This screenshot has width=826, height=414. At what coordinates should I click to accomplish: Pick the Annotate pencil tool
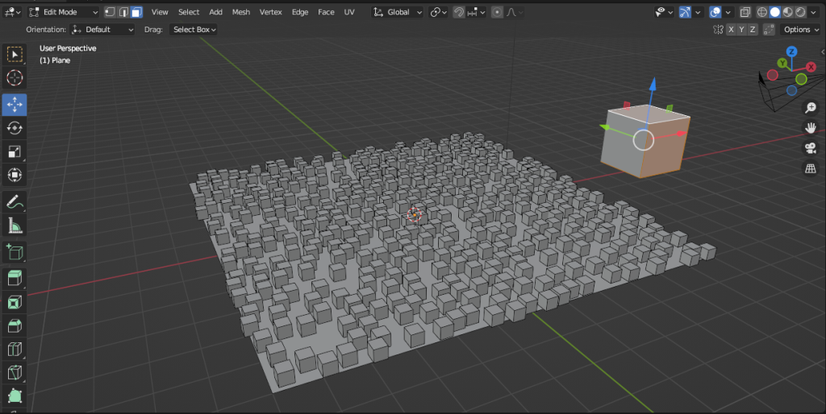[15, 201]
